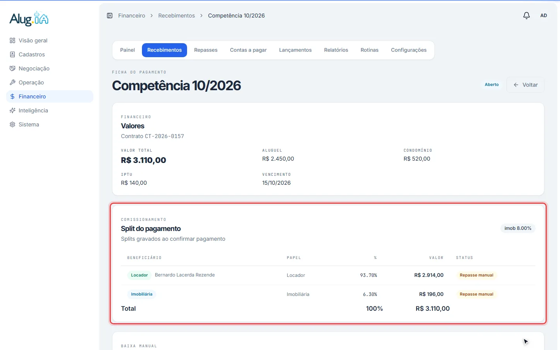Open Sistema in sidebar
The image size is (560, 350).
tap(50, 124)
